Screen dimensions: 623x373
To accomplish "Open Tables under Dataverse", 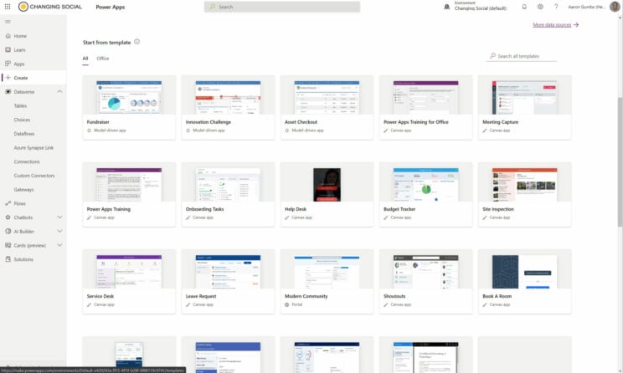I will pyautogui.click(x=20, y=105).
